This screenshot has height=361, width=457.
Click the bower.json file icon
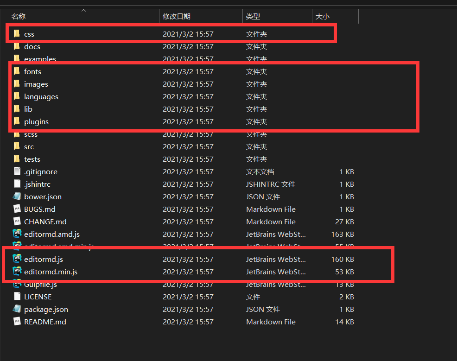pos(17,196)
